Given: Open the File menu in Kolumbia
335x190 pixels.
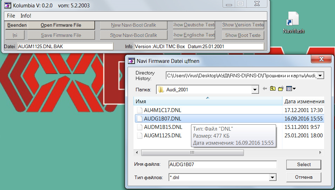Looking at the screenshot, I should [x=11, y=16].
